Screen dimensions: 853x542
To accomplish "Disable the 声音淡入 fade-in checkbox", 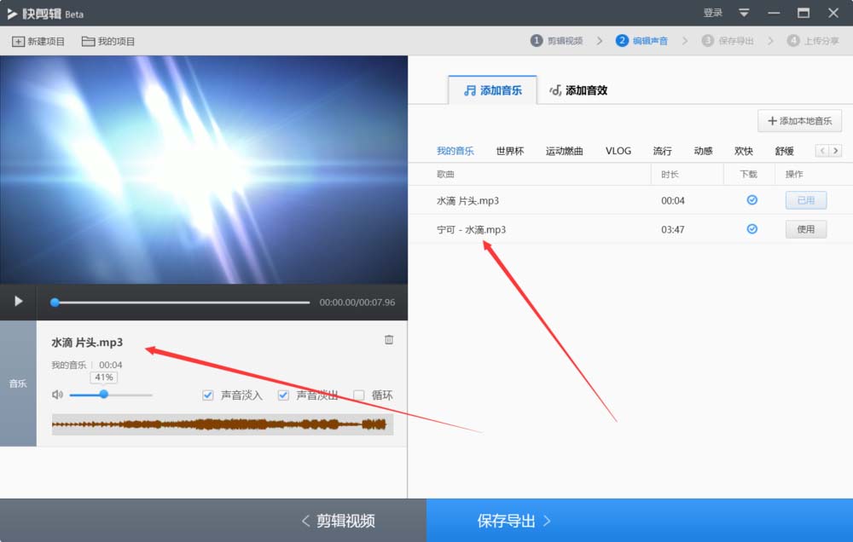I will point(207,395).
